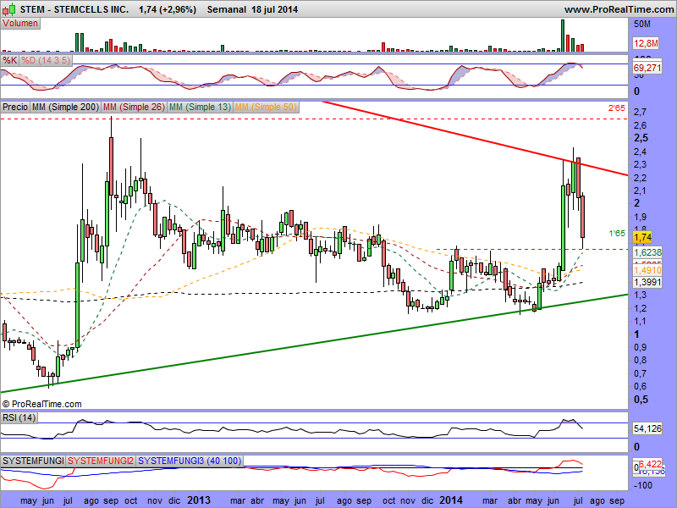Screen dimensions: 677x508
Task: Click the 2'65 resistance level label
Action: (617, 108)
